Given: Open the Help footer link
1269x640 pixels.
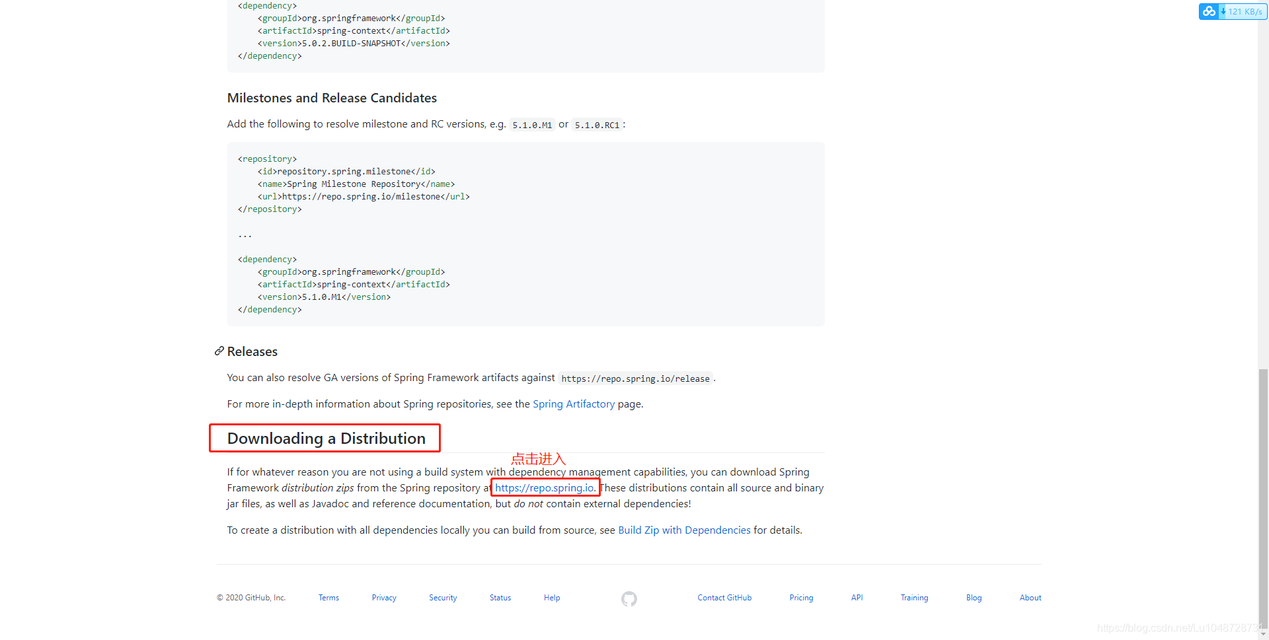Looking at the screenshot, I should [552, 598].
